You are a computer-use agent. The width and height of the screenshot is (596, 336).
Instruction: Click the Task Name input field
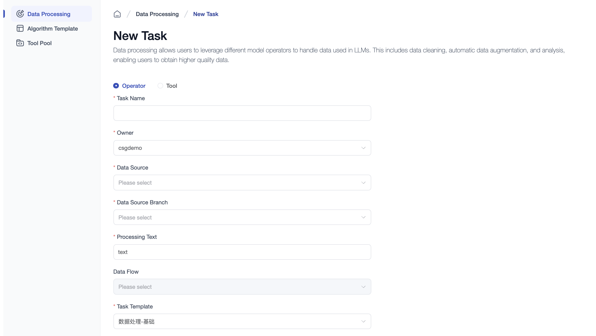tap(242, 113)
